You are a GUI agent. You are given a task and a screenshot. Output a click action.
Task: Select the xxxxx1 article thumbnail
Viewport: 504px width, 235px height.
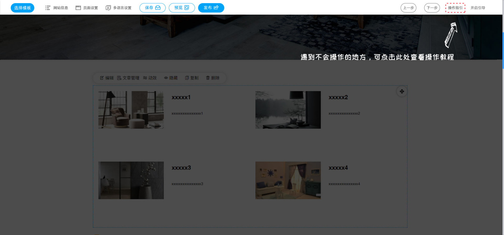tap(131, 110)
